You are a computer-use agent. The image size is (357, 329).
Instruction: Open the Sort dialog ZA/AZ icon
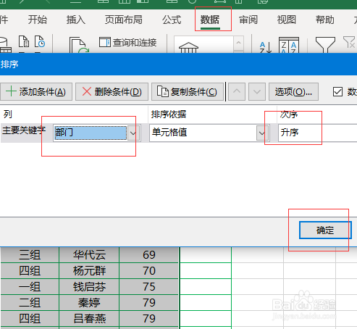[289, 45]
